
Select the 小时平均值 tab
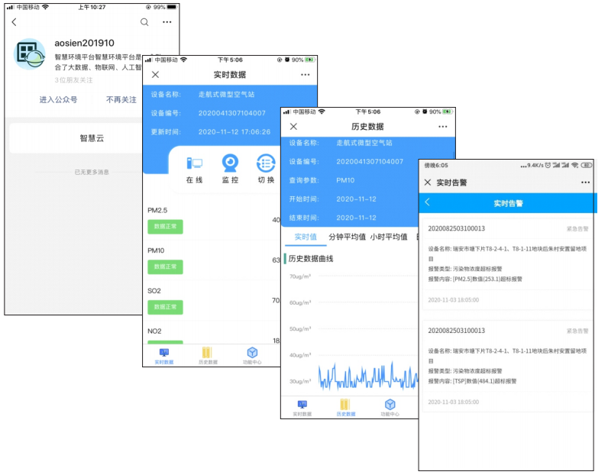[x=388, y=237]
